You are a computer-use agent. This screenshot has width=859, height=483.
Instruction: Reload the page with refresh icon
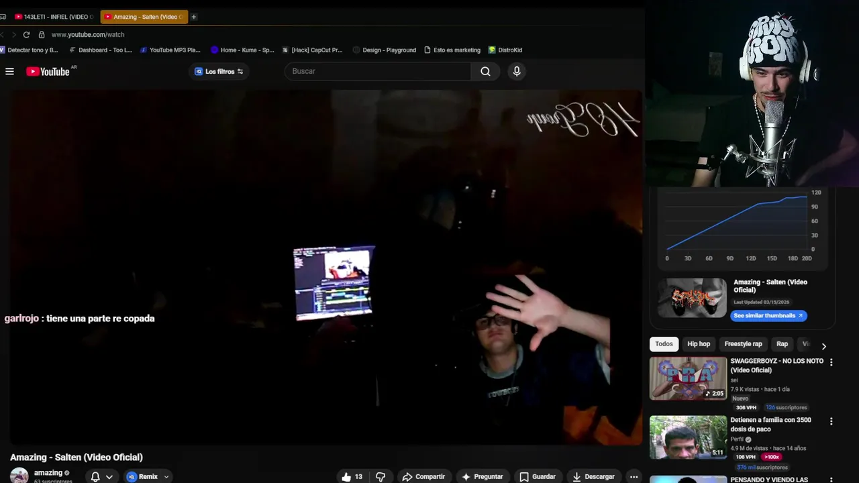click(x=26, y=34)
